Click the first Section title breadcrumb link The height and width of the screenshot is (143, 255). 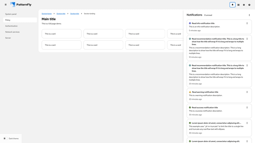point(61,14)
